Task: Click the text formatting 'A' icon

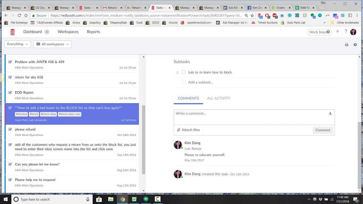Action: click(330, 113)
